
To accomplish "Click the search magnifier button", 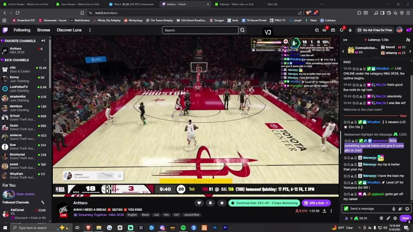I will pos(242,30).
